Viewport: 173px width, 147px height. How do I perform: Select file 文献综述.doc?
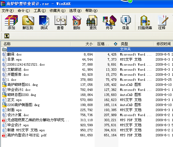[x=18, y=69]
